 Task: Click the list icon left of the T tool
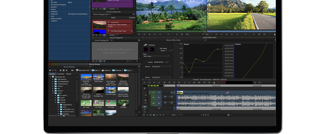coord(255,83)
